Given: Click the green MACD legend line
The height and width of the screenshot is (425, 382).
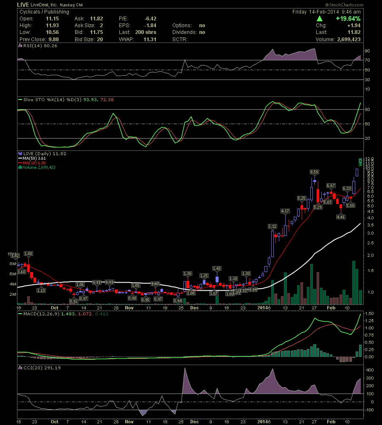Looking at the screenshot, I should point(20,314).
